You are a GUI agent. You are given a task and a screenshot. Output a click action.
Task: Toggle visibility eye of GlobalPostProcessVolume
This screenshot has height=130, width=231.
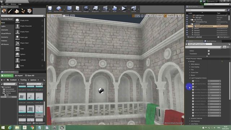click(x=187, y=26)
